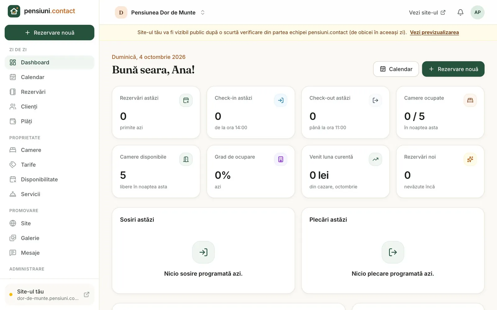Viewport: 497px width, 310px height.
Task: Follow the Vezi site-ul link
Action: [x=427, y=12]
